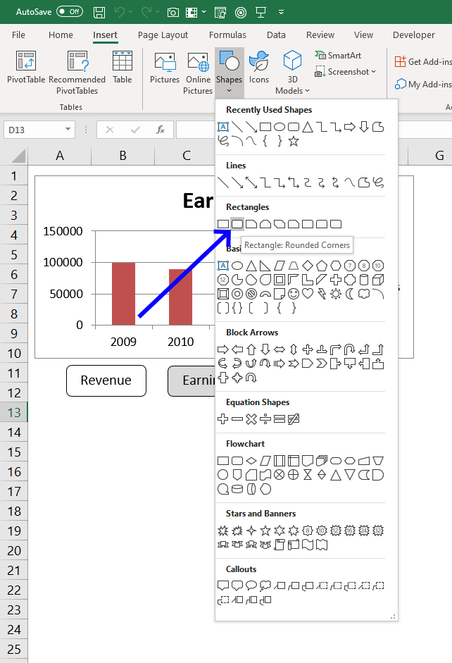Pick the up block arrow in Block Arrows
This screenshot has height=663, width=452.
[251, 349]
